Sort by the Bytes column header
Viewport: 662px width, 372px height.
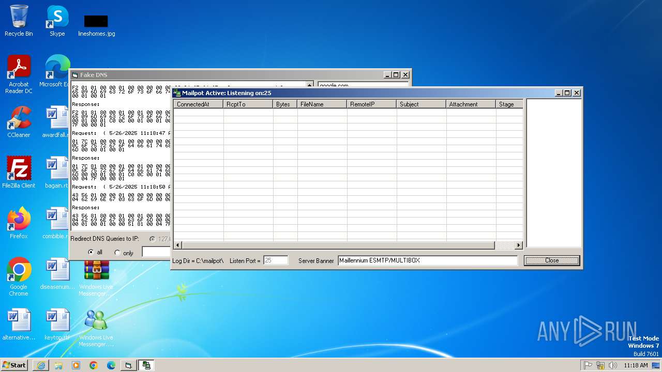point(285,104)
